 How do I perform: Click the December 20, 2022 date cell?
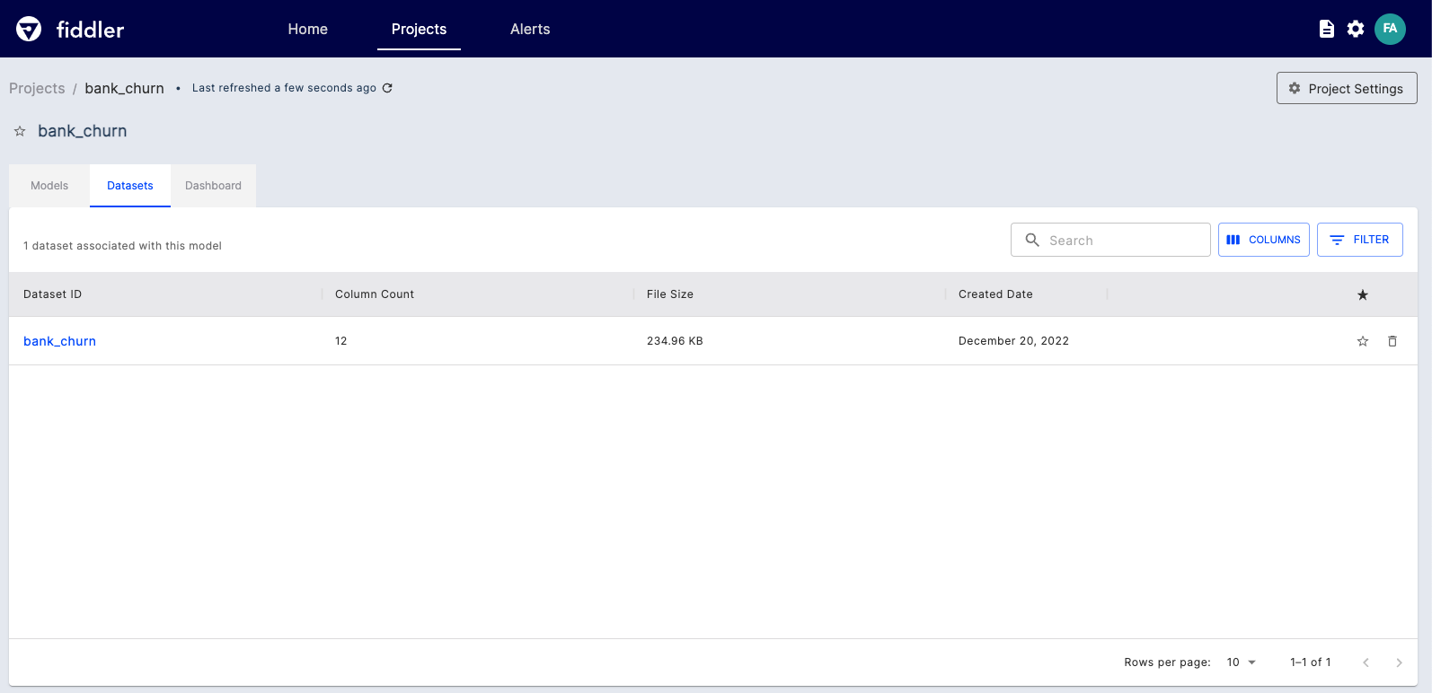point(1013,341)
